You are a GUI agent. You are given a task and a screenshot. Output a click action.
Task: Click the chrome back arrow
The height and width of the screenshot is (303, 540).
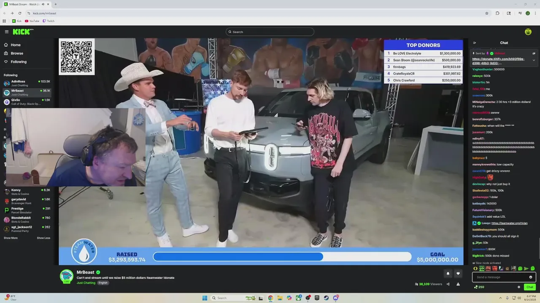(5, 13)
